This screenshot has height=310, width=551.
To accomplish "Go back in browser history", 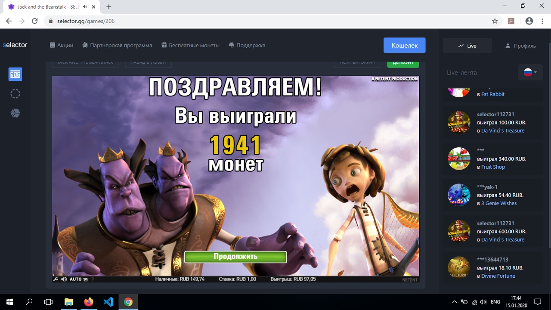I will [x=9, y=21].
